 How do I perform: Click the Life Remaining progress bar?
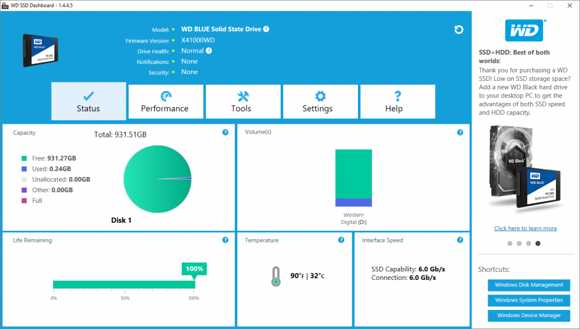tap(124, 285)
